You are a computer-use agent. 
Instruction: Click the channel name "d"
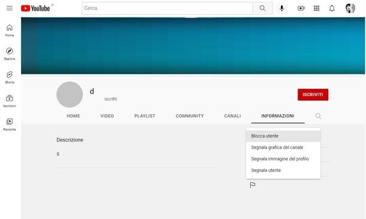pos(92,91)
